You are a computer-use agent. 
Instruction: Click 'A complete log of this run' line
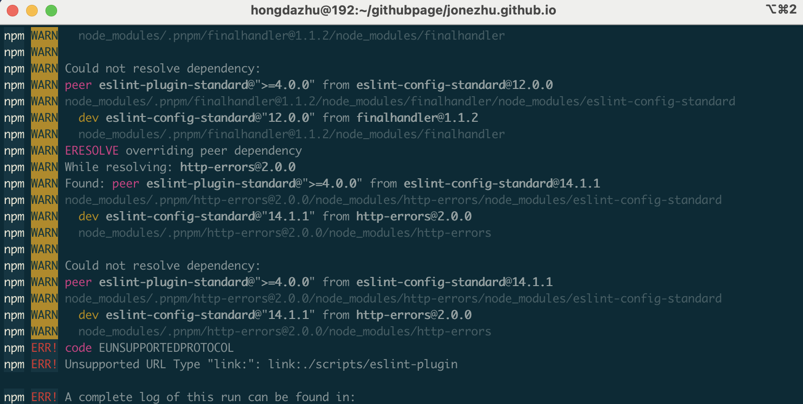pos(210,397)
